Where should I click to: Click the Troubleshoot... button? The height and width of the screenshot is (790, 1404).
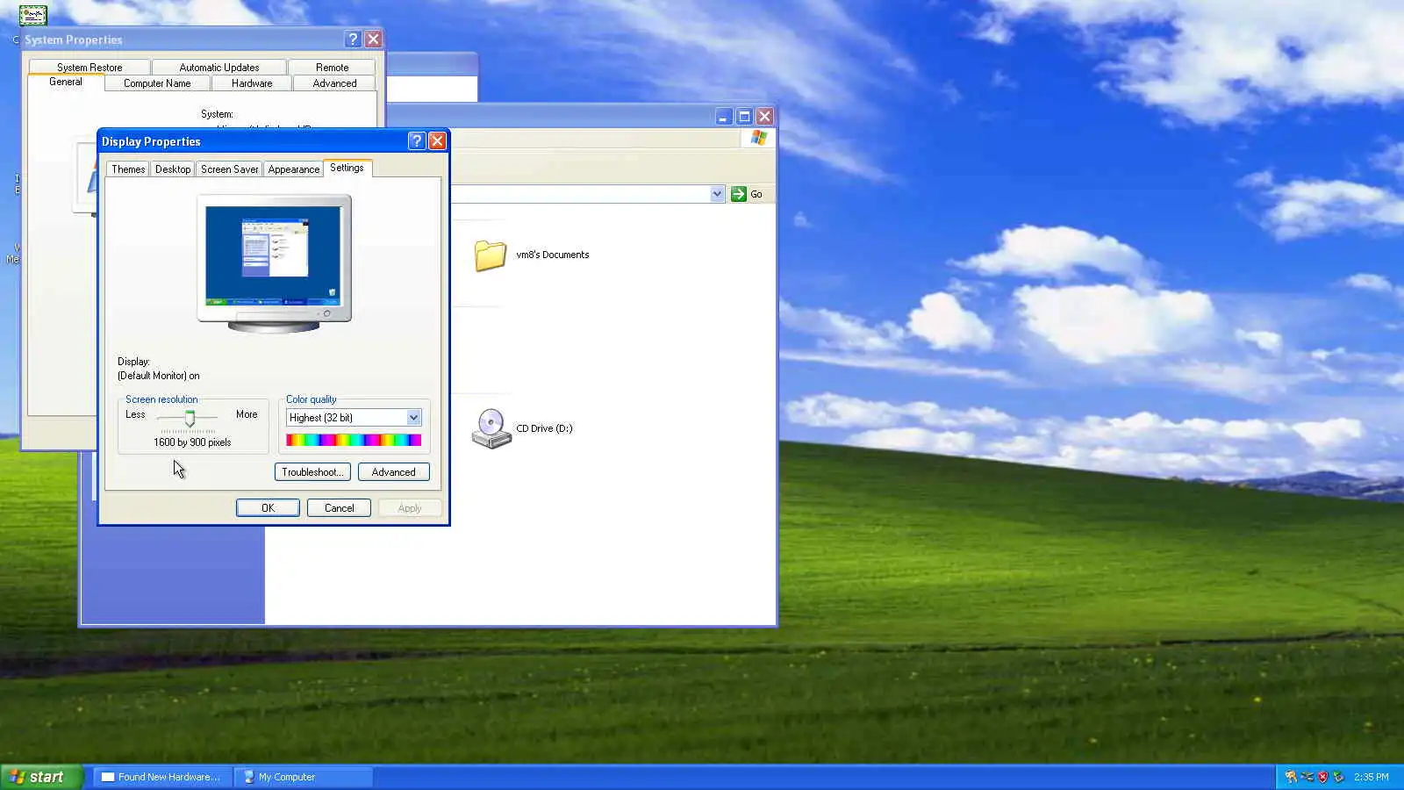pos(312,472)
